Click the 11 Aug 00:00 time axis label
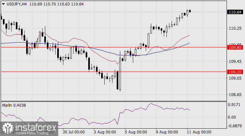Screen dimensions: 245x136 point(198,132)
